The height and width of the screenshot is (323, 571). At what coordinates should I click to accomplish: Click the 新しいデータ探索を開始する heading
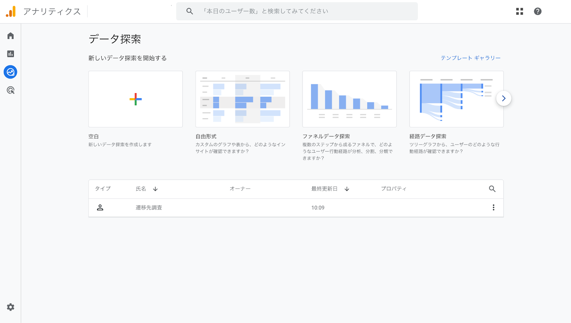128,58
